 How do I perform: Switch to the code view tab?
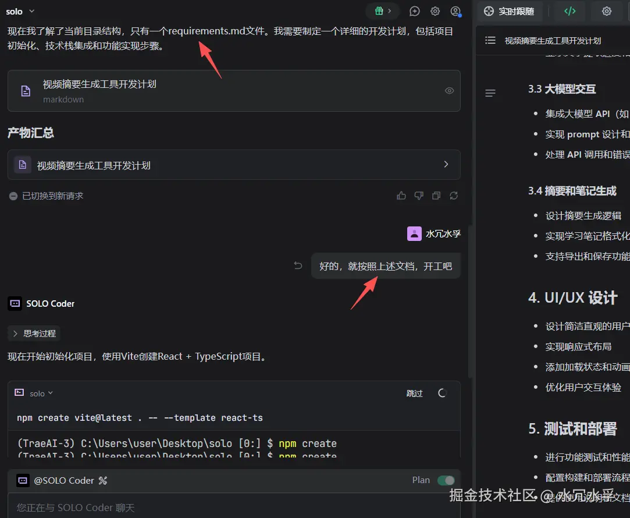pos(570,11)
